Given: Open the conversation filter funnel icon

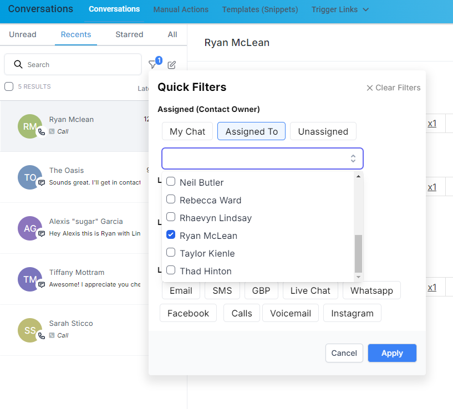Looking at the screenshot, I should point(152,64).
